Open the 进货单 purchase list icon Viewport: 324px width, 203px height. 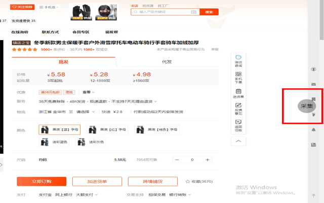click(238, 93)
